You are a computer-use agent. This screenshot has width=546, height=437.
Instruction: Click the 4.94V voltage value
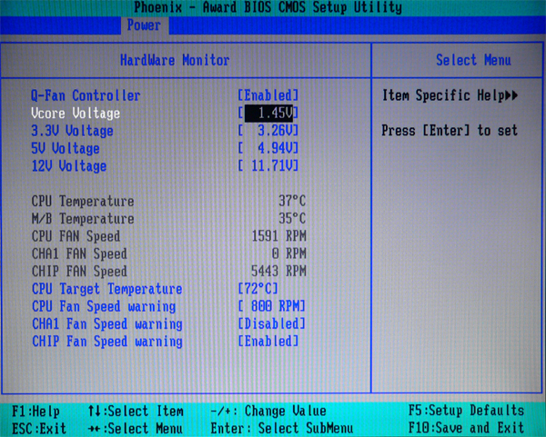pyautogui.click(x=268, y=148)
